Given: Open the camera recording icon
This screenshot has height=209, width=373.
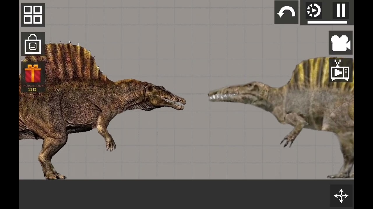Looking at the screenshot, I should click(340, 43).
